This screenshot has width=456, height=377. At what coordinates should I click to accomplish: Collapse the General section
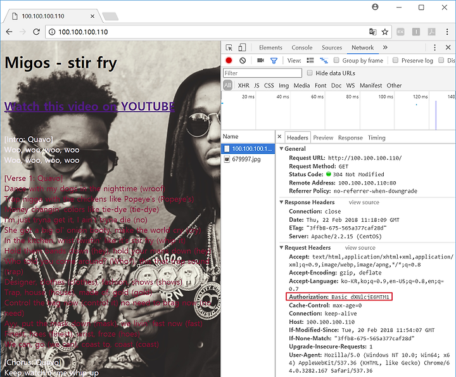[x=281, y=149]
